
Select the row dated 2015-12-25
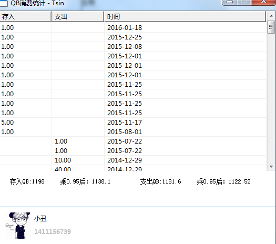[133, 37]
